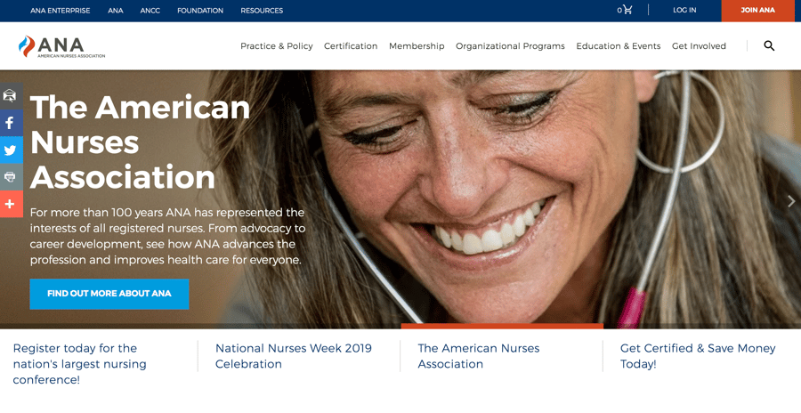801x413 pixels.
Task: Select National Nurses Week 2019 Celebration slide
Action: tap(293, 356)
